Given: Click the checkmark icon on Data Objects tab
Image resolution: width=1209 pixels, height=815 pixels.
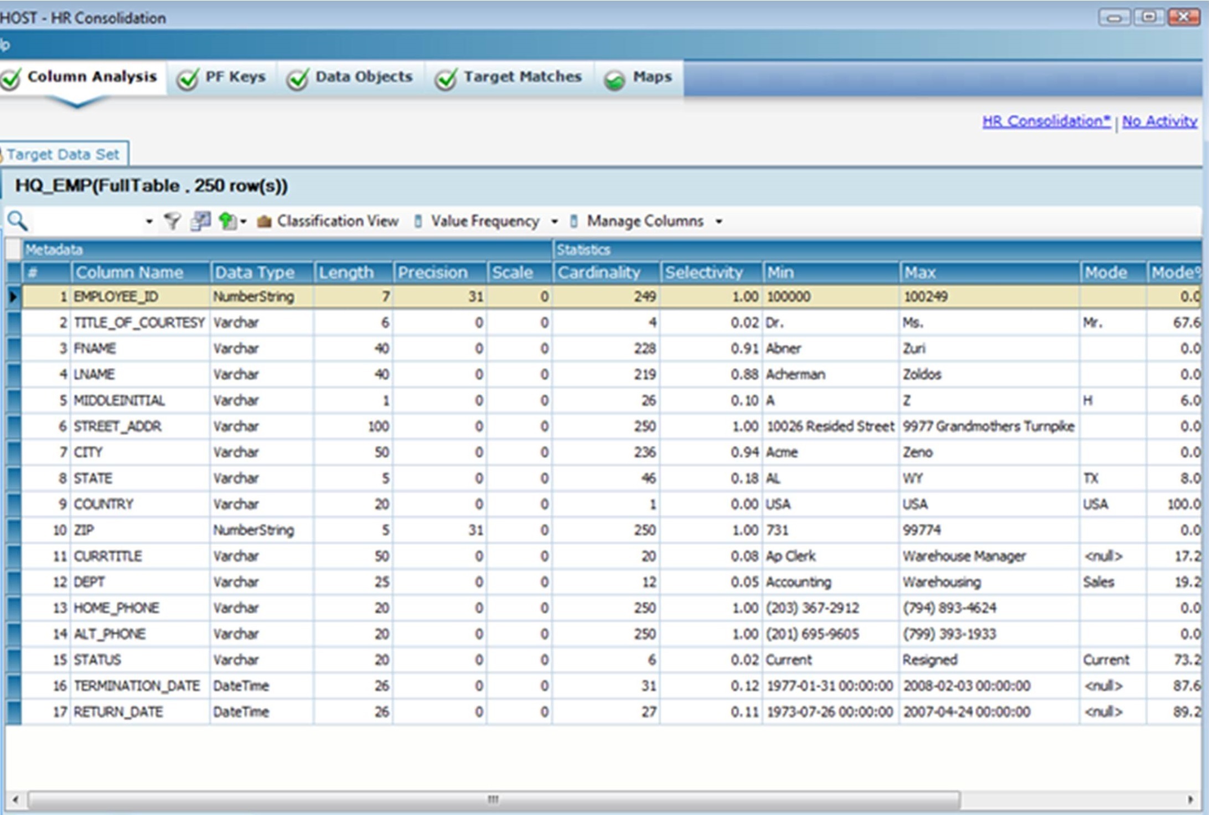Looking at the screenshot, I should 298,79.
